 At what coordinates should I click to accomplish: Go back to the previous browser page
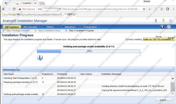point(4,9)
